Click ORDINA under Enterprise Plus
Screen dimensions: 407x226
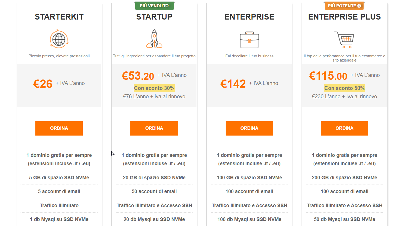pyautogui.click(x=344, y=128)
